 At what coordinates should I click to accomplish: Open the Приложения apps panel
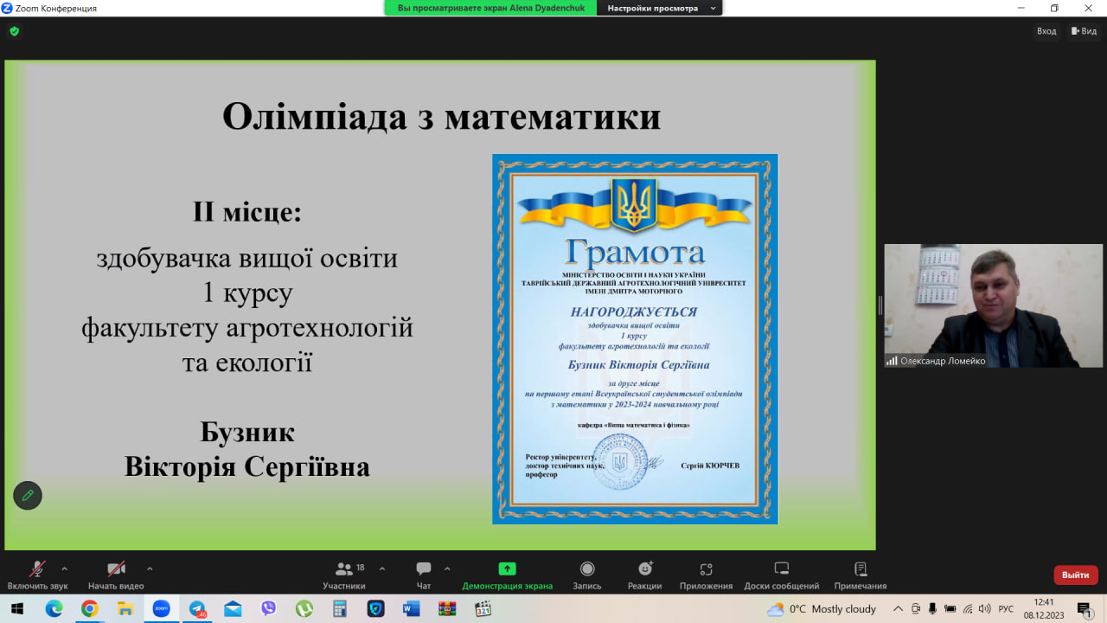[706, 575]
